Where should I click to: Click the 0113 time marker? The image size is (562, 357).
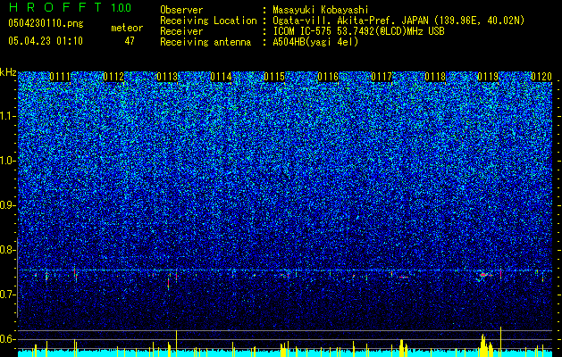click(167, 77)
